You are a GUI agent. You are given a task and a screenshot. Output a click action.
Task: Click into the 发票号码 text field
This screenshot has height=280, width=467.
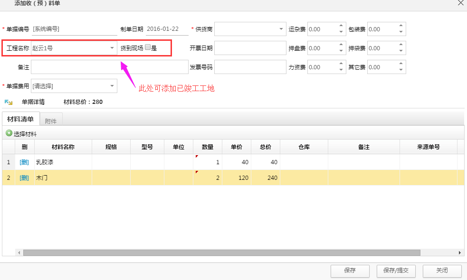[249, 67]
